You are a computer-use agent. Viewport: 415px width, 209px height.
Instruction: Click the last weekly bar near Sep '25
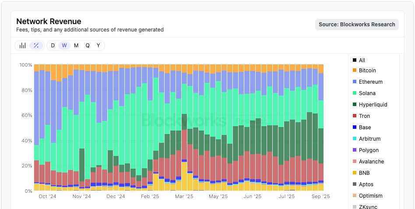321,128
